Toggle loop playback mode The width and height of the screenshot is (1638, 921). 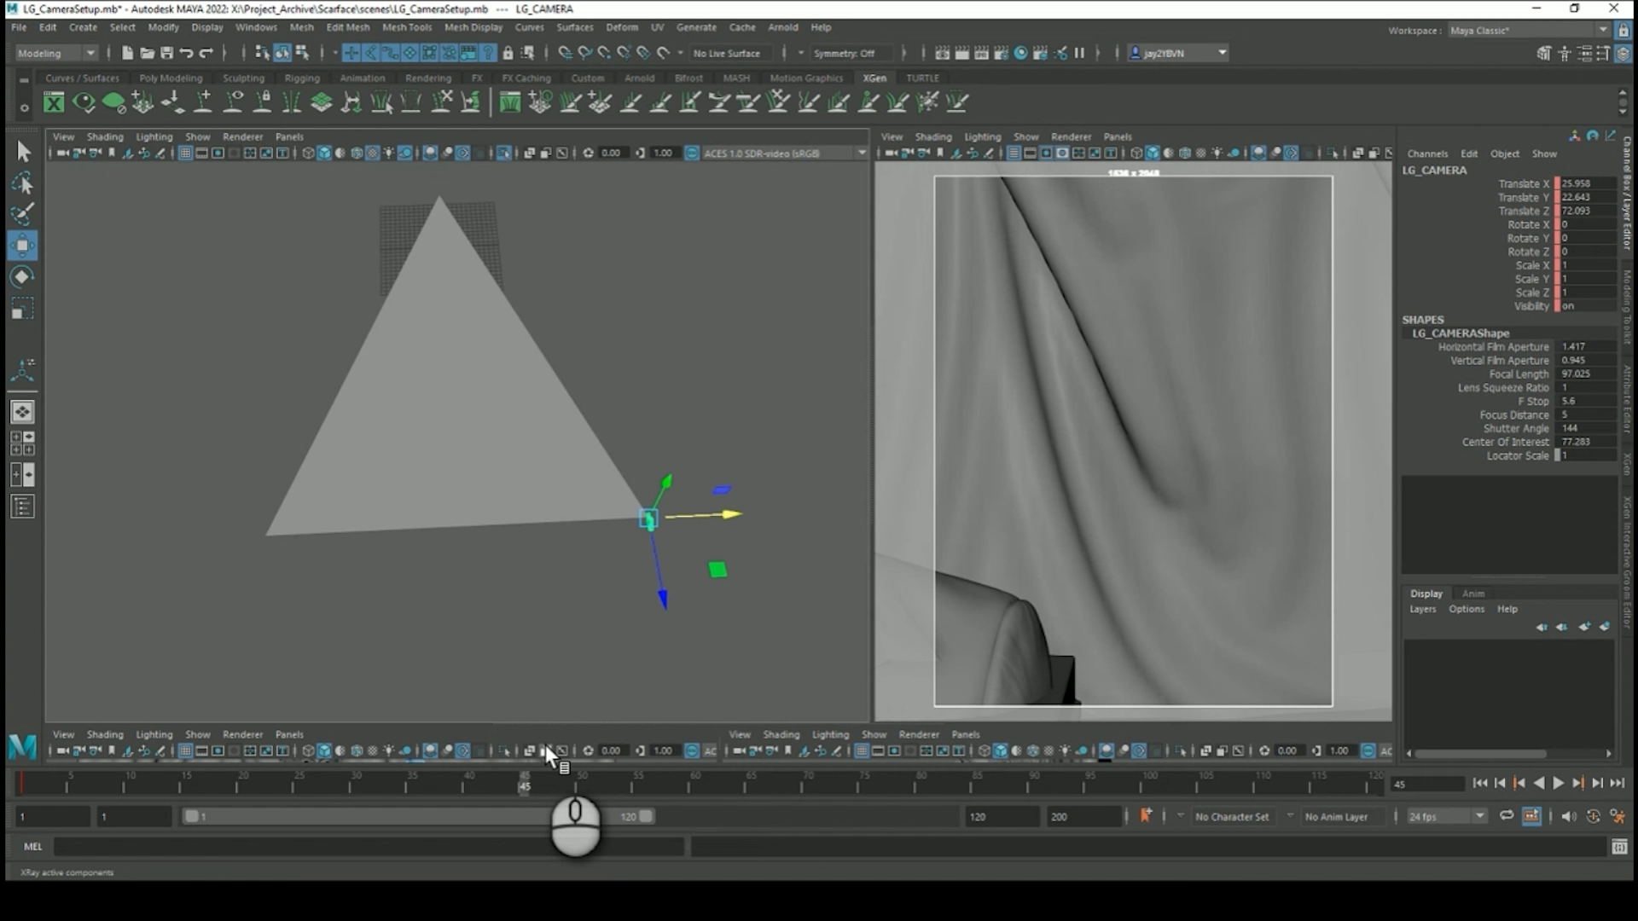click(x=1507, y=816)
